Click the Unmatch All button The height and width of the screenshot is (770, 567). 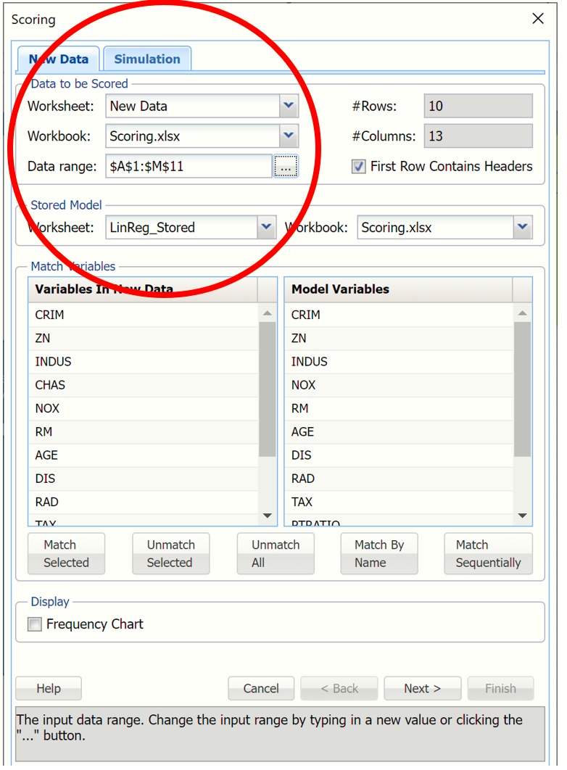[276, 554]
